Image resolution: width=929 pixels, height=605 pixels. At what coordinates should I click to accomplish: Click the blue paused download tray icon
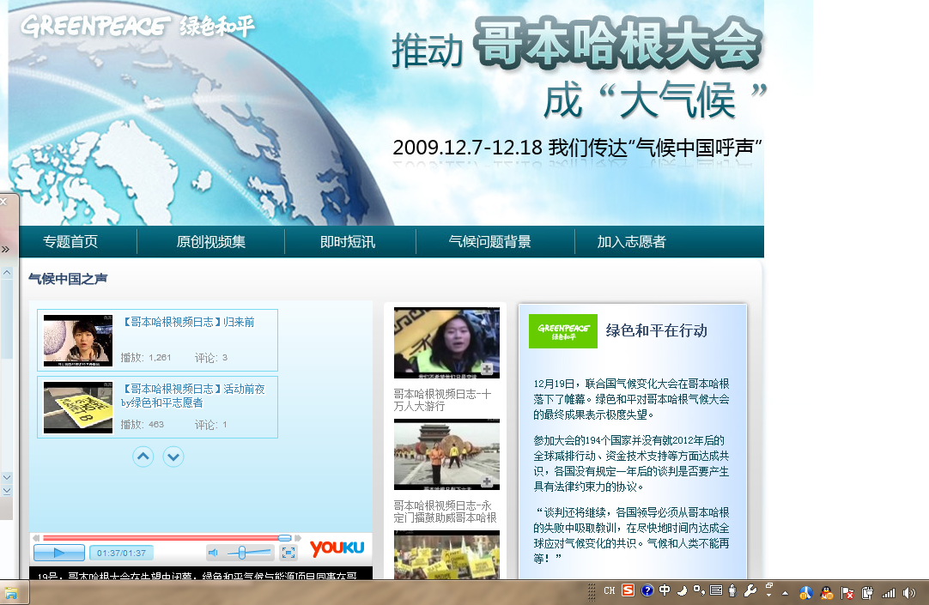(x=805, y=593)
